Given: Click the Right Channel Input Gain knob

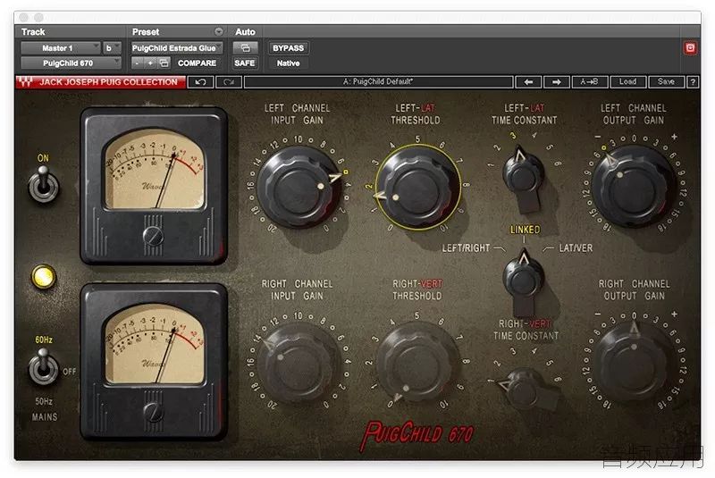Looking at the screenshot, I should pos(298,363).
